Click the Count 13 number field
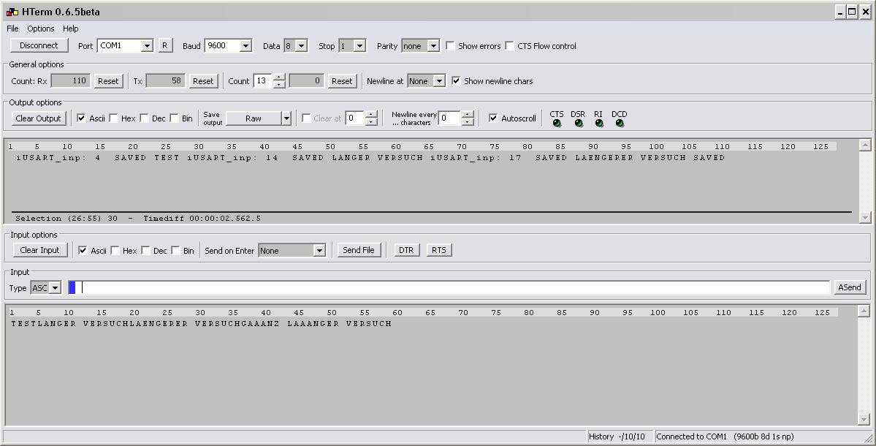Image resolution: width=876 pixels, height=446 pixels. 263,81
